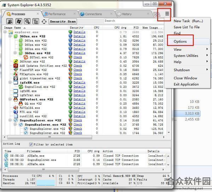This screenshot has height=192, width=212.
Task: Select the 3,313 KB file row behind
Action: 187,113
